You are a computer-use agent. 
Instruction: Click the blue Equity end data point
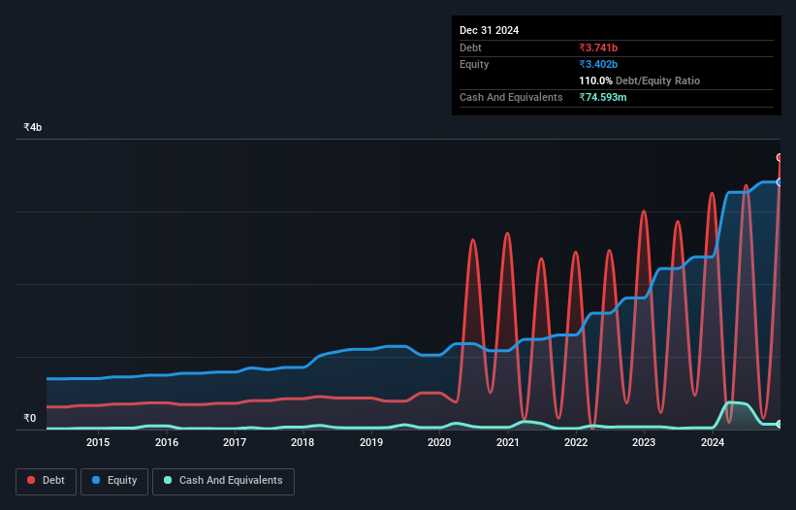click(780, 182)
